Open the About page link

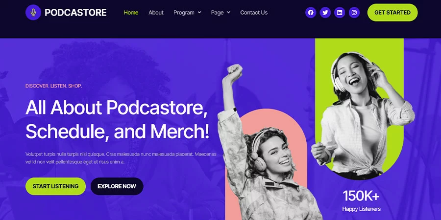[x=156, y=12]
